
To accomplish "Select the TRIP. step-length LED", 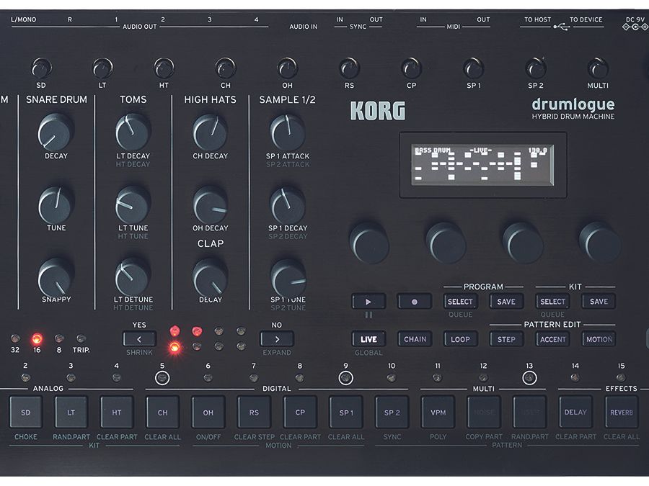I will (x=81, y=338).
